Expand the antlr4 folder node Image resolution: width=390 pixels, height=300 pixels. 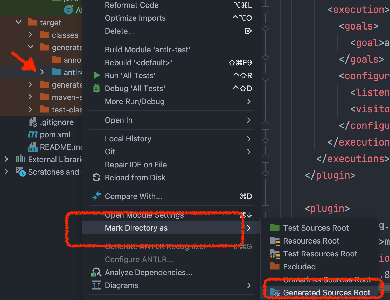(42, 72)
